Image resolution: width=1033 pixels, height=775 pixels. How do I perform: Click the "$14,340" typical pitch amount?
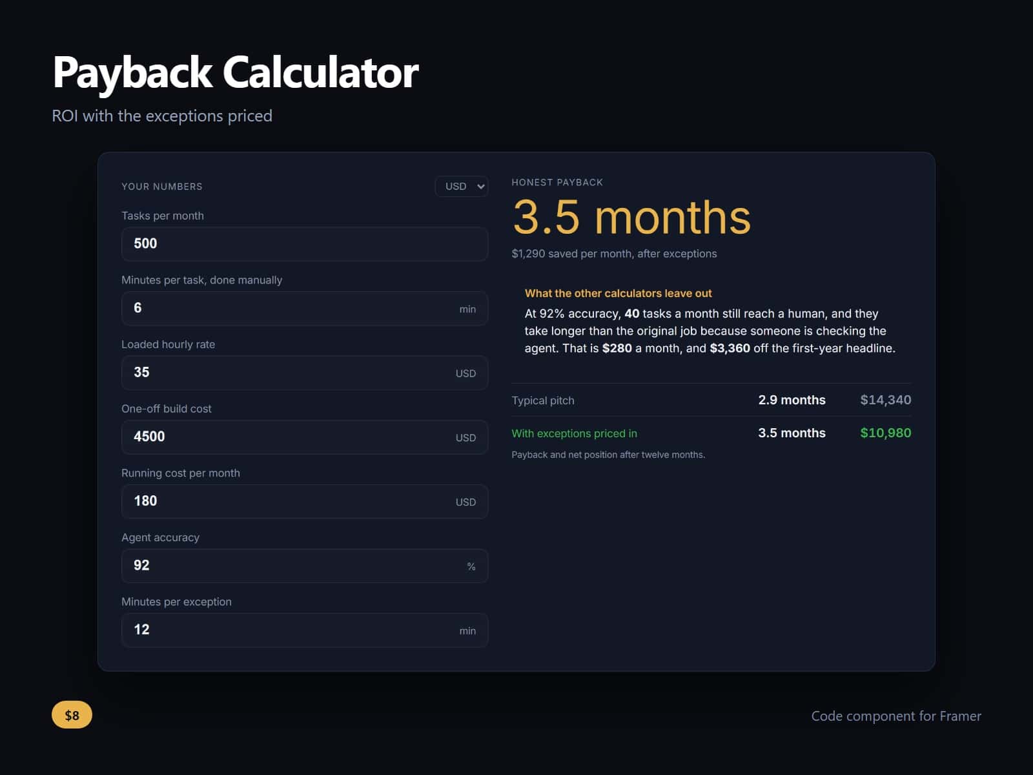[x=885, y=400]
